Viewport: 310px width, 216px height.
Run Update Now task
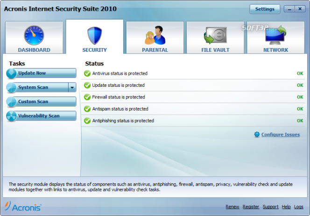click(41, 73)
